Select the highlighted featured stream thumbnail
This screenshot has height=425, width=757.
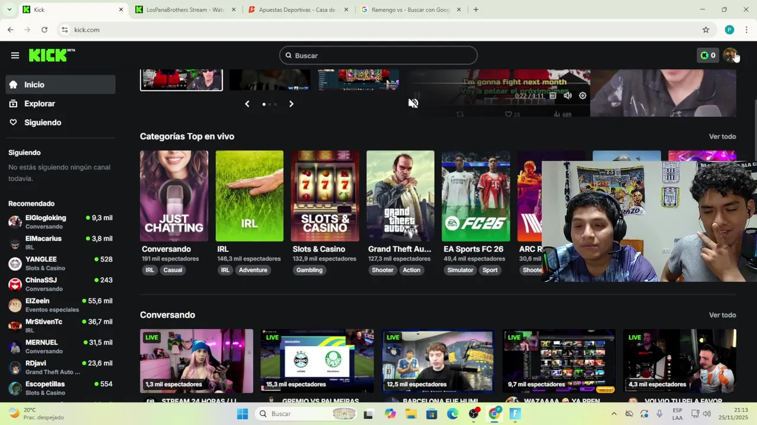(x=182, y=80)
